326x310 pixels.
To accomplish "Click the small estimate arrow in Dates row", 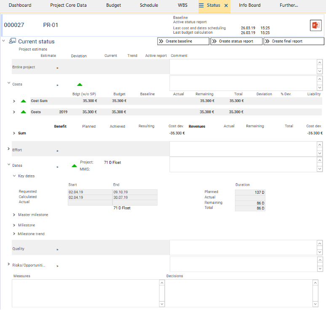I will (x=57, y=167).
